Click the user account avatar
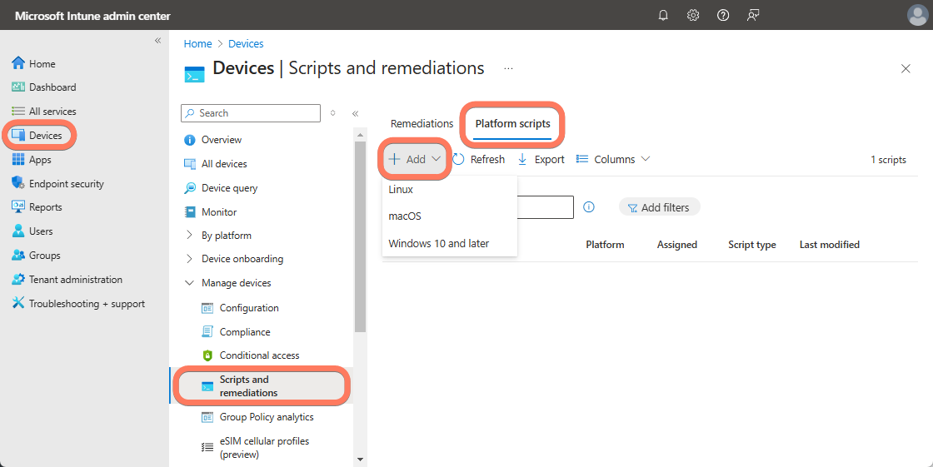Viewport: 933px width, 467px height. pyautogui.click(x=916, y=15)
